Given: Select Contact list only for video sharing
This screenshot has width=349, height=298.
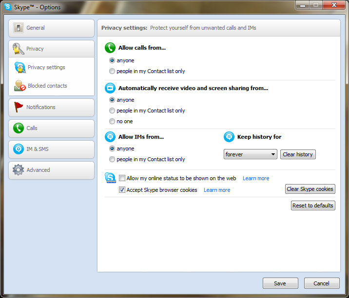Looking at the screenshot, I should point(112,111).
